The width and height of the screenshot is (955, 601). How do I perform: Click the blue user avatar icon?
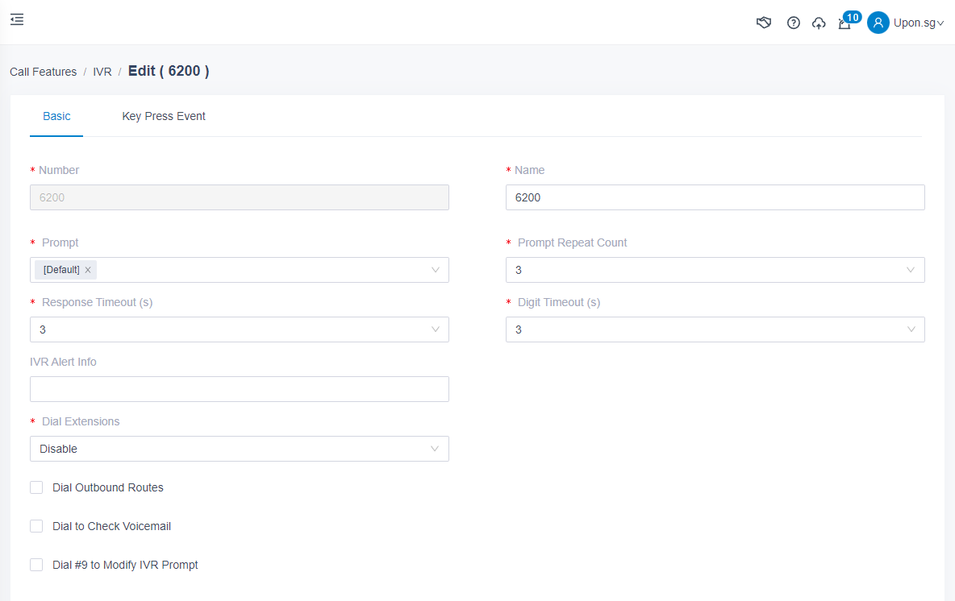878,23
